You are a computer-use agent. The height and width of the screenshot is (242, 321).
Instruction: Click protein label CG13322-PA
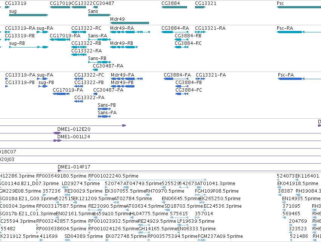[89, 97]
